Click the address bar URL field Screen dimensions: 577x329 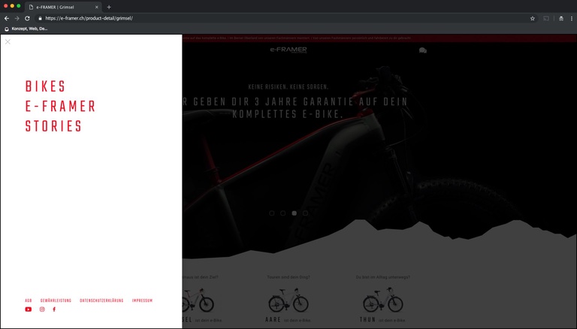click(285, 18)
